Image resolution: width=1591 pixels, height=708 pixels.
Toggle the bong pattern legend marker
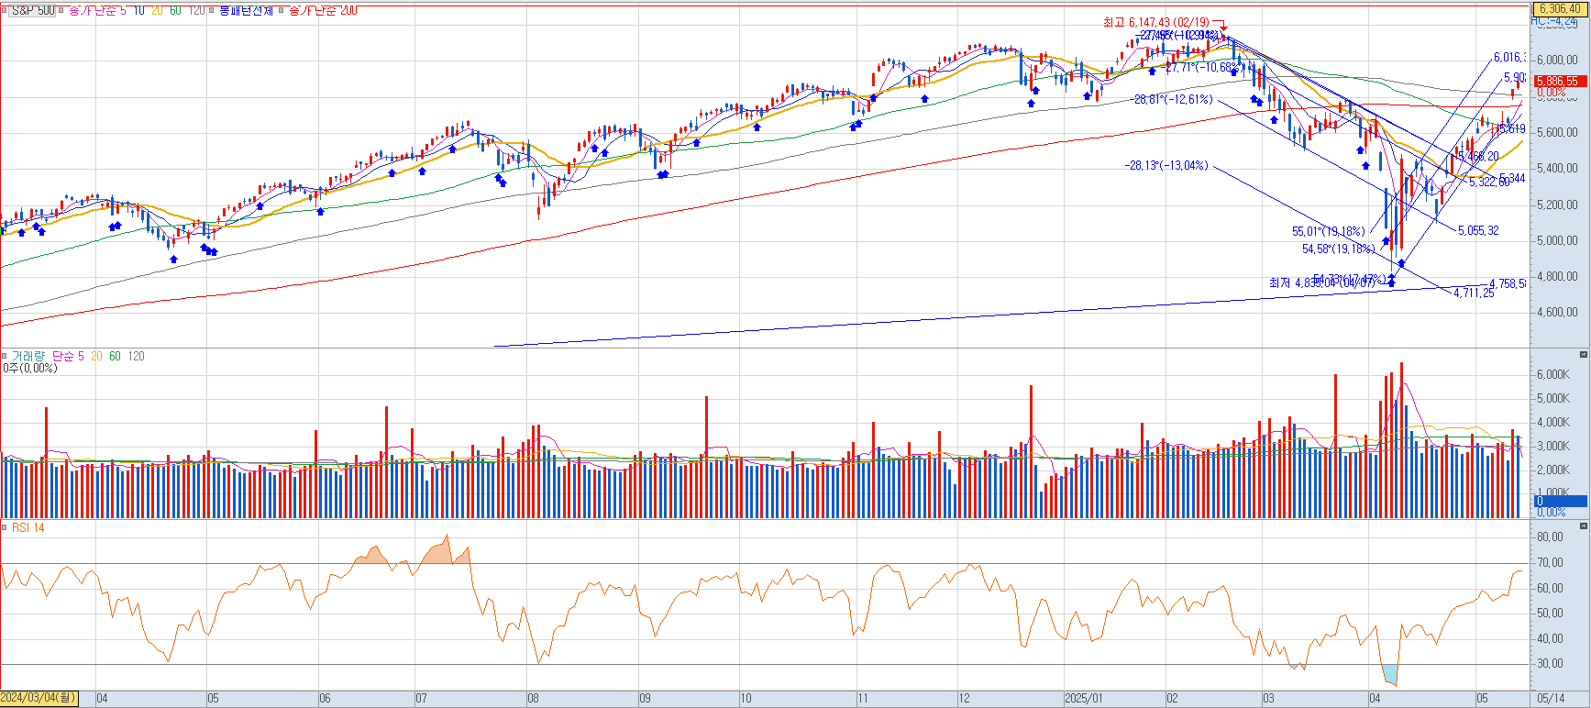coord(212,11)
